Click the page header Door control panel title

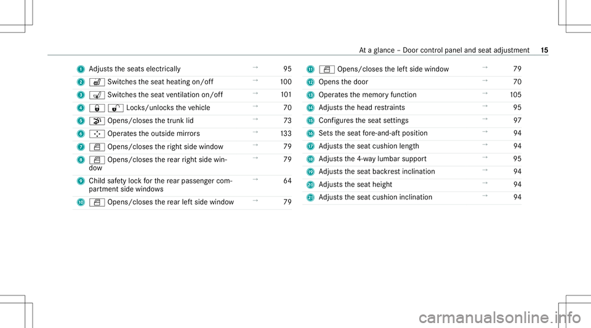coord(444,50)
